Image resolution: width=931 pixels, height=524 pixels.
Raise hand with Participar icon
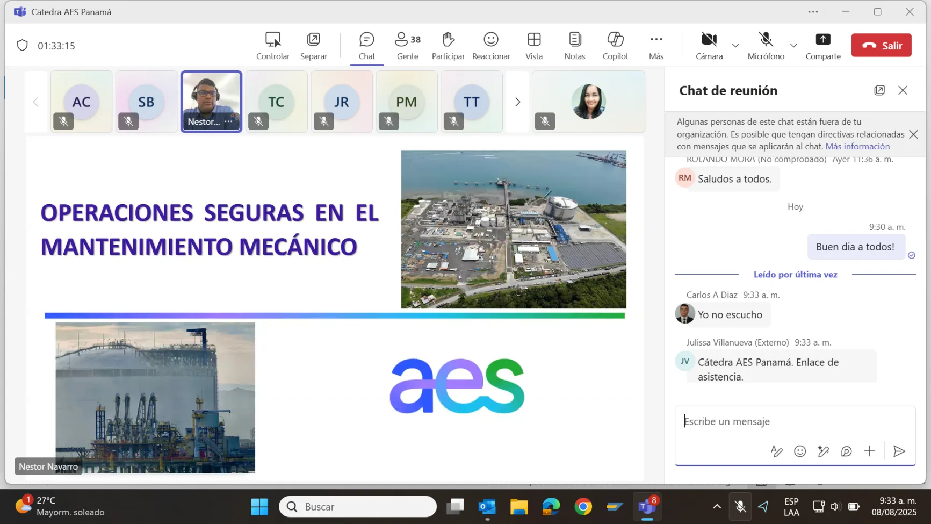448,45
